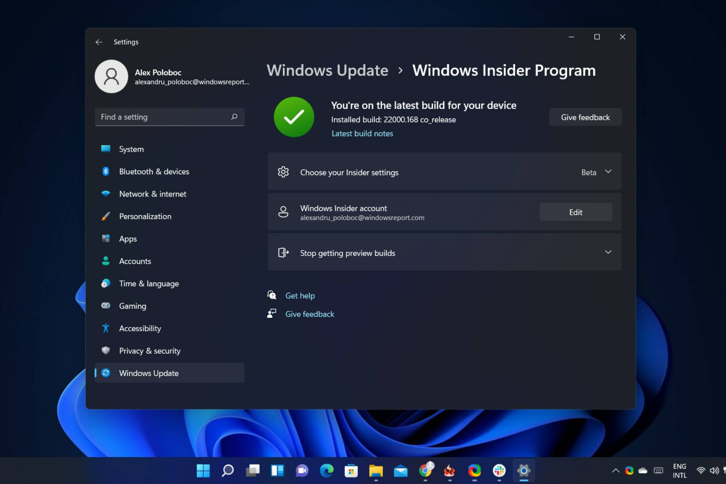Screen dimensions: 726x484
Task: Click the File Explorer taskbar icon
Action: pos(376,470)
